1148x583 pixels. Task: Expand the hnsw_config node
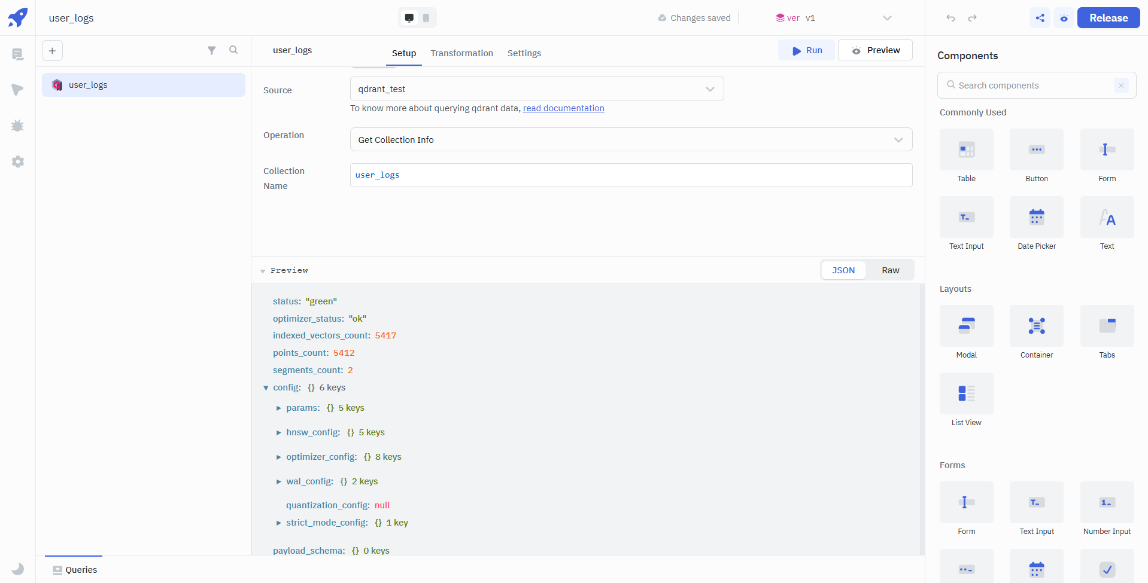coord(278,432)
